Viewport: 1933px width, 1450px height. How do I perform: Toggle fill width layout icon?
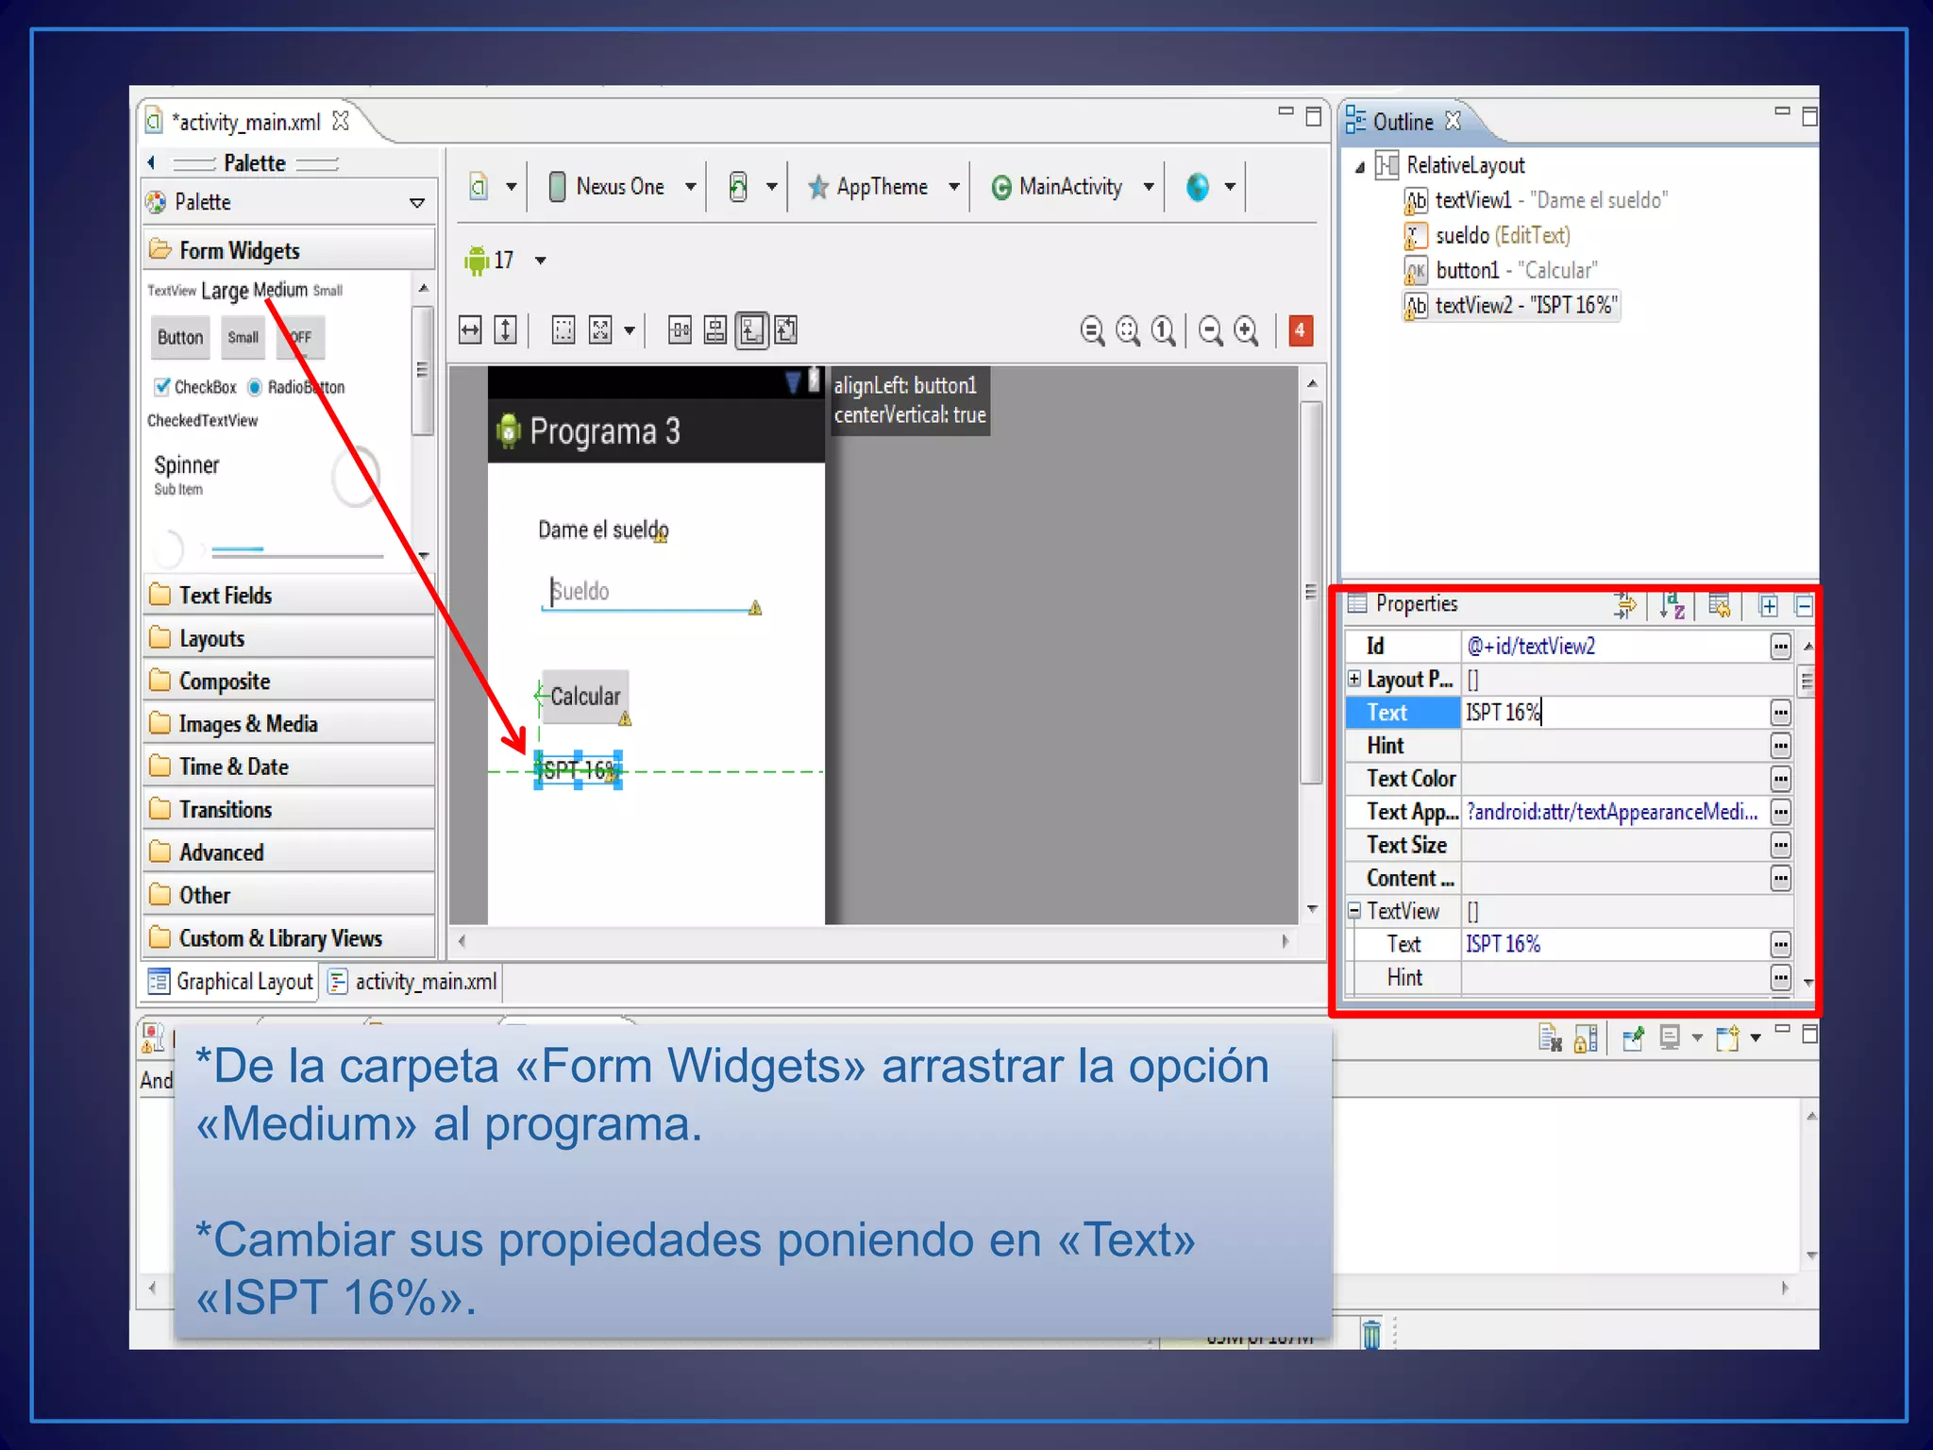(470, 330)
